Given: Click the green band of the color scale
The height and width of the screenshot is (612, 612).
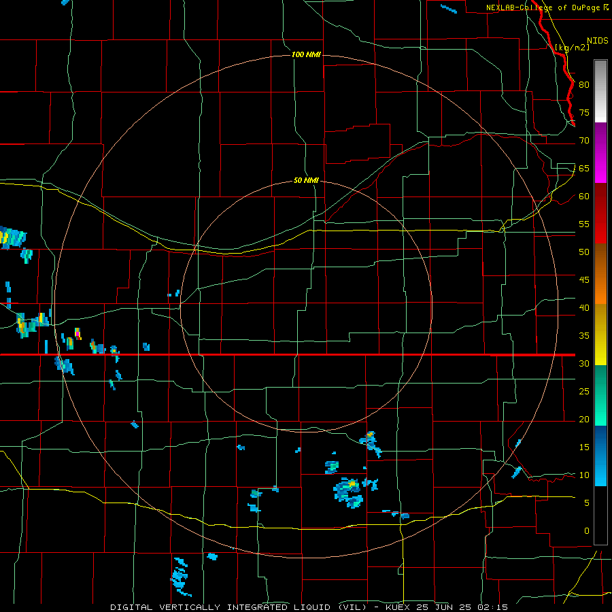Looking at the screenshot, I should (x=601, y=395).
